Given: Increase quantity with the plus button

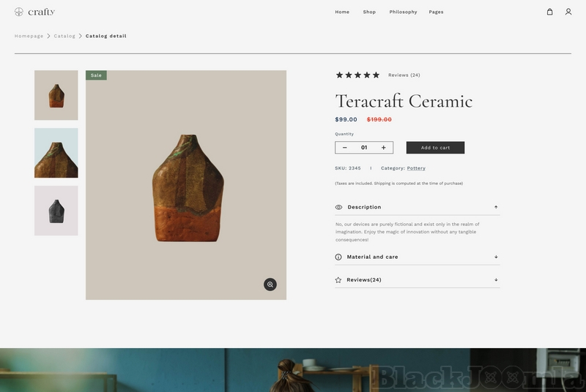Looking at the screenshot, I should coord(383,148).
